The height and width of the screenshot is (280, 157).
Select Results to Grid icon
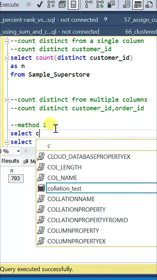coord(138,4)
